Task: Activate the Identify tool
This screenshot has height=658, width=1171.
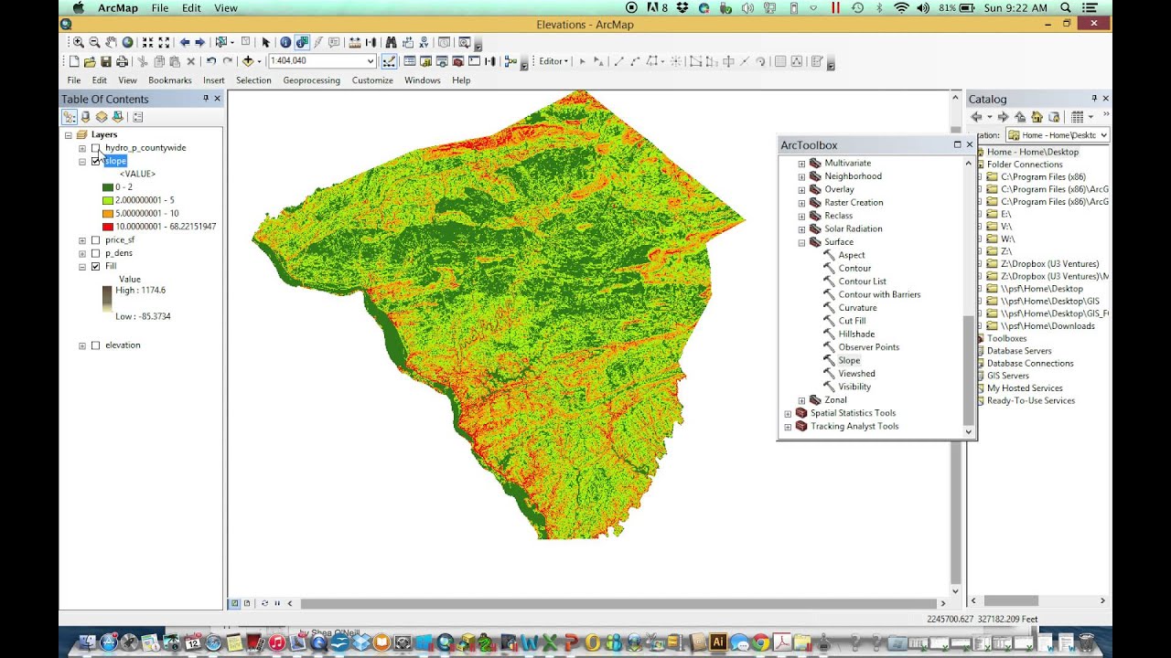Action: (285, 42)
